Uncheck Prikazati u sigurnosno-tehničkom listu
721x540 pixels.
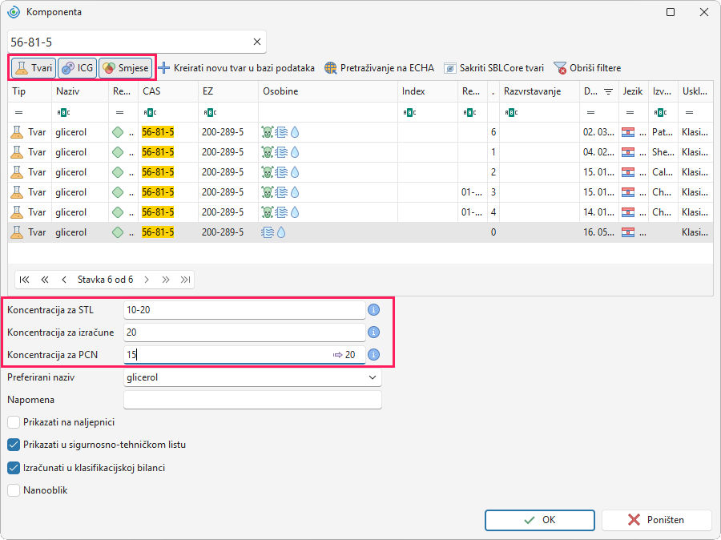pyautogui.click(x=14, y=445)
